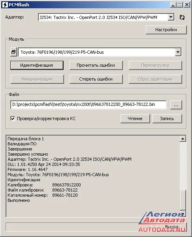Click the Запись write button
The height and width of the screenshot is (237, 192).
coord(167,118)
